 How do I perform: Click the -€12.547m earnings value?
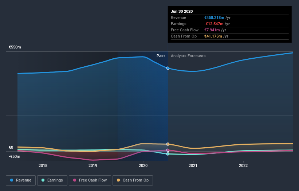coord(214,24)
